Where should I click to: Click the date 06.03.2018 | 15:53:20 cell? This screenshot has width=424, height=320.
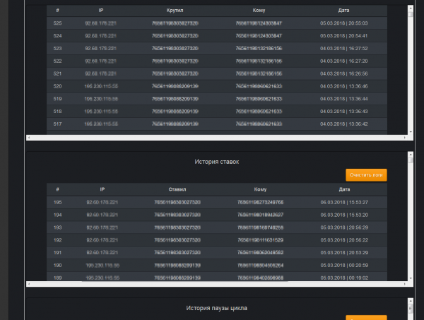pyautogui.click(x=343, y=214)
